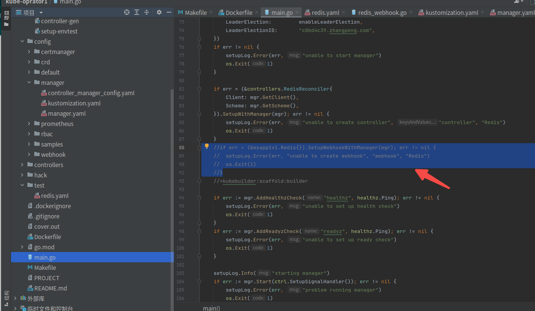Close the Makefile editor tab
The height and width of the screenshot is (311, 535).
(x=211, y=13)
